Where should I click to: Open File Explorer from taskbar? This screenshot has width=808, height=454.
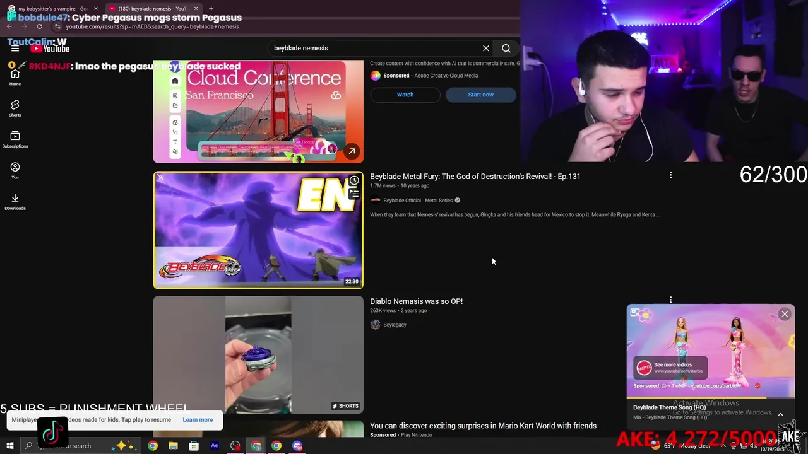tap(173, 446)
